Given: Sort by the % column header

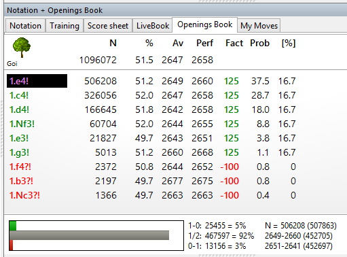Looking at the screenshot, I should click(x=149, y=43).
